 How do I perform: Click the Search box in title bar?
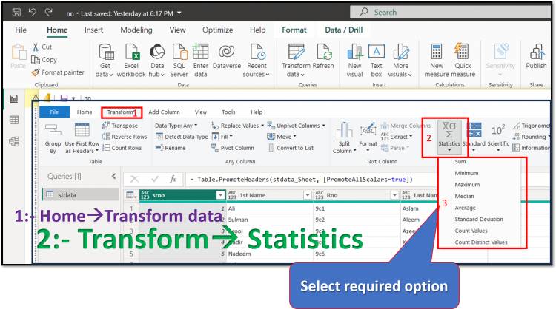450,12
